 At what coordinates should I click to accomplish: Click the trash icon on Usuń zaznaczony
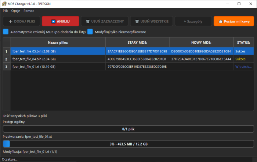pos(87,21)
